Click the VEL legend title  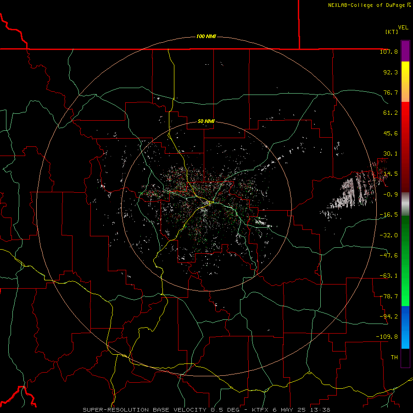pyautogui.click(x=403, y=28)
